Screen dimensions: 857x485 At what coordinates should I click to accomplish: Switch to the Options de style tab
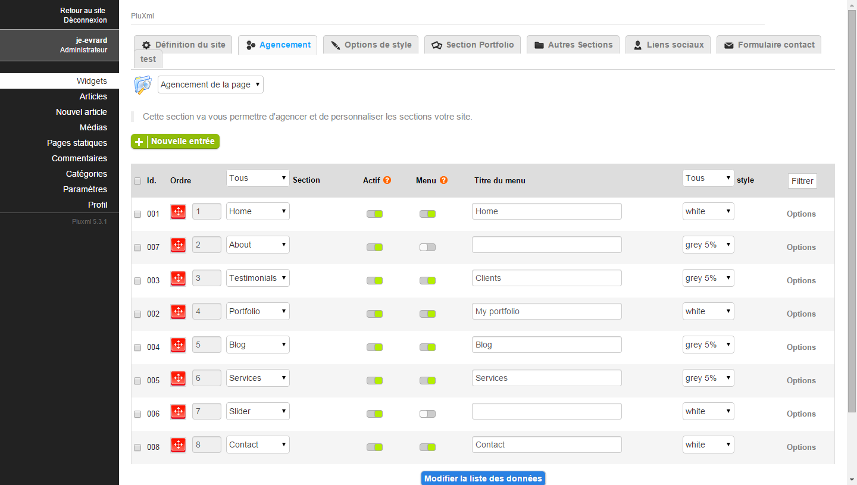coord(371,45)
